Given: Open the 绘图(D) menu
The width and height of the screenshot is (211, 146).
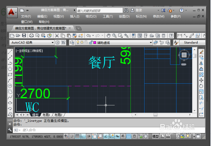Looking at the screenshot, I should [x=124, y=16].
